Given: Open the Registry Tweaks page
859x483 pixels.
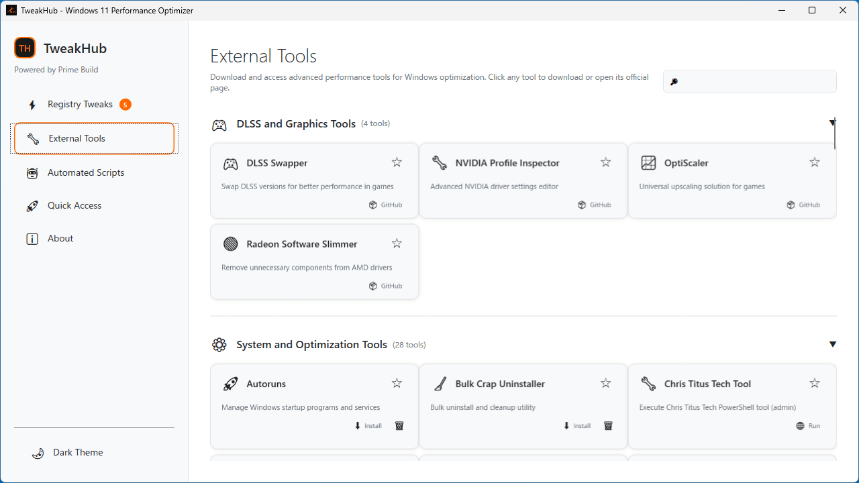Looking at the screenshot, I should click(80, 105).
